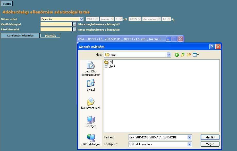Open Dokumentumok in places bar
237x151 pixels.
coord(91,103)
